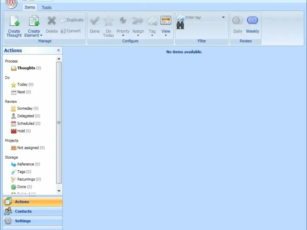Viewport: 307px width, 230px height.
Task: Click the Actions stacked pages icon
Action: pos(8,202)
